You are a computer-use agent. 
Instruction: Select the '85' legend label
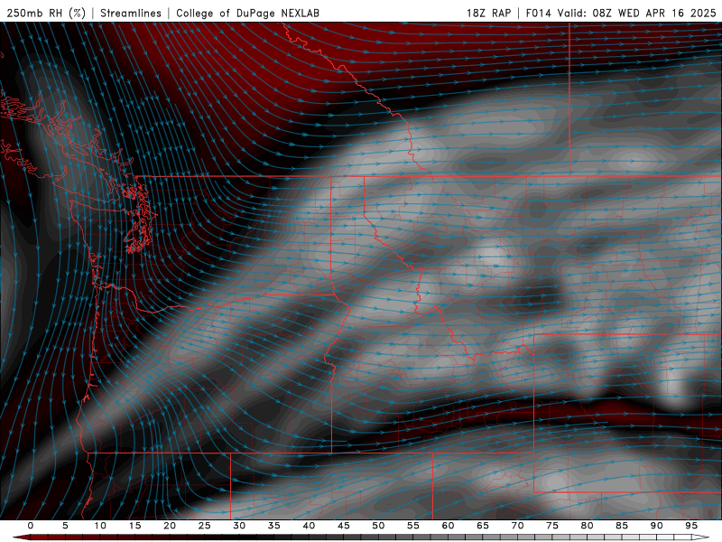[x=622, y=526]
